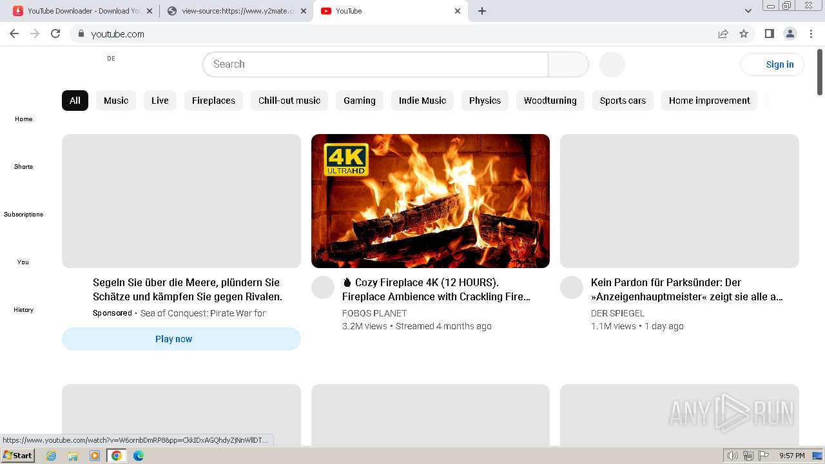Open the Kein Pardon für Parksünder title
Viewport: 825px width, 464px height.
[x=687, y=289]
